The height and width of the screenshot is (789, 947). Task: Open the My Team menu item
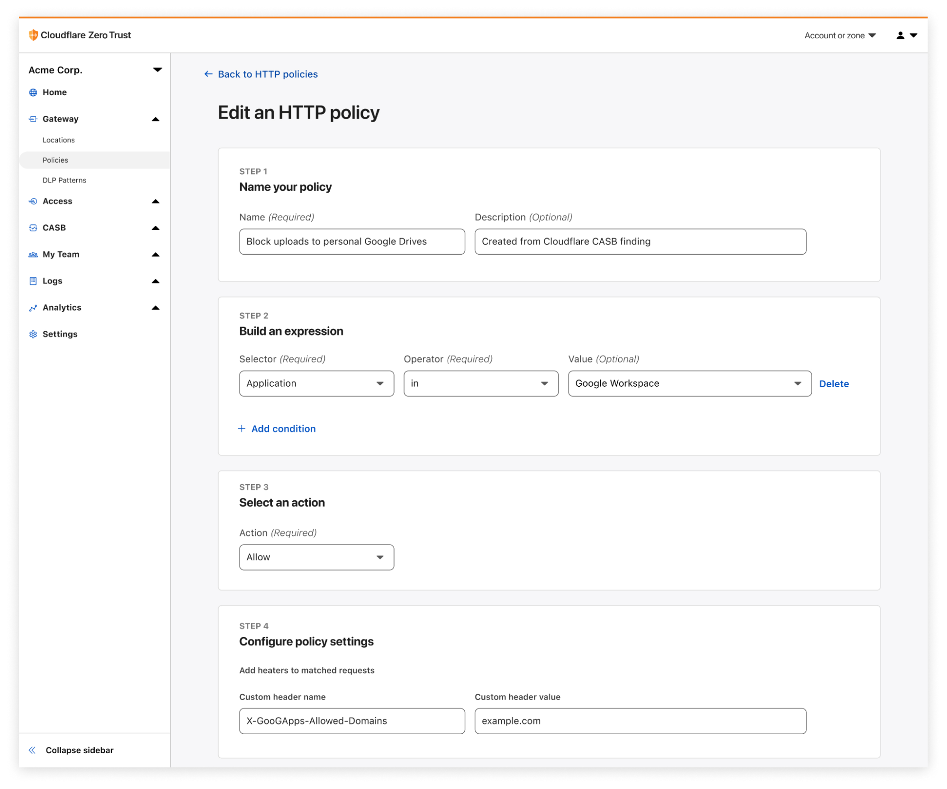point(61,254)
